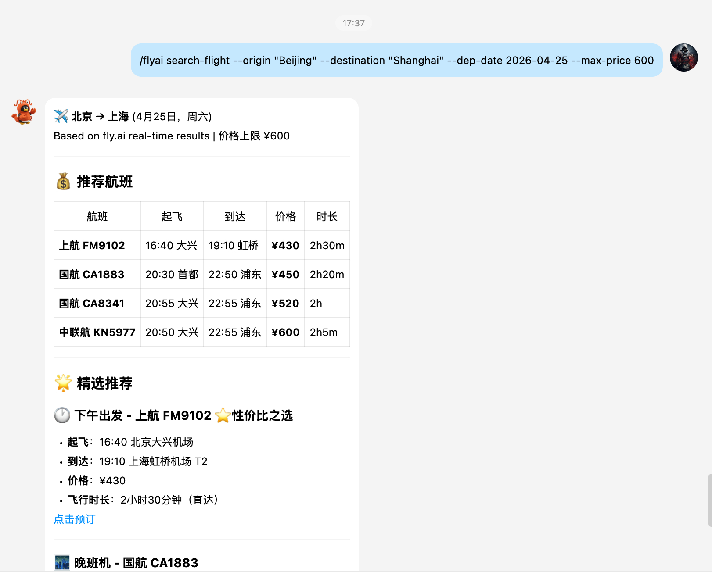Click the 20:55 大兴 departure cell

click(x=172, y=303)
